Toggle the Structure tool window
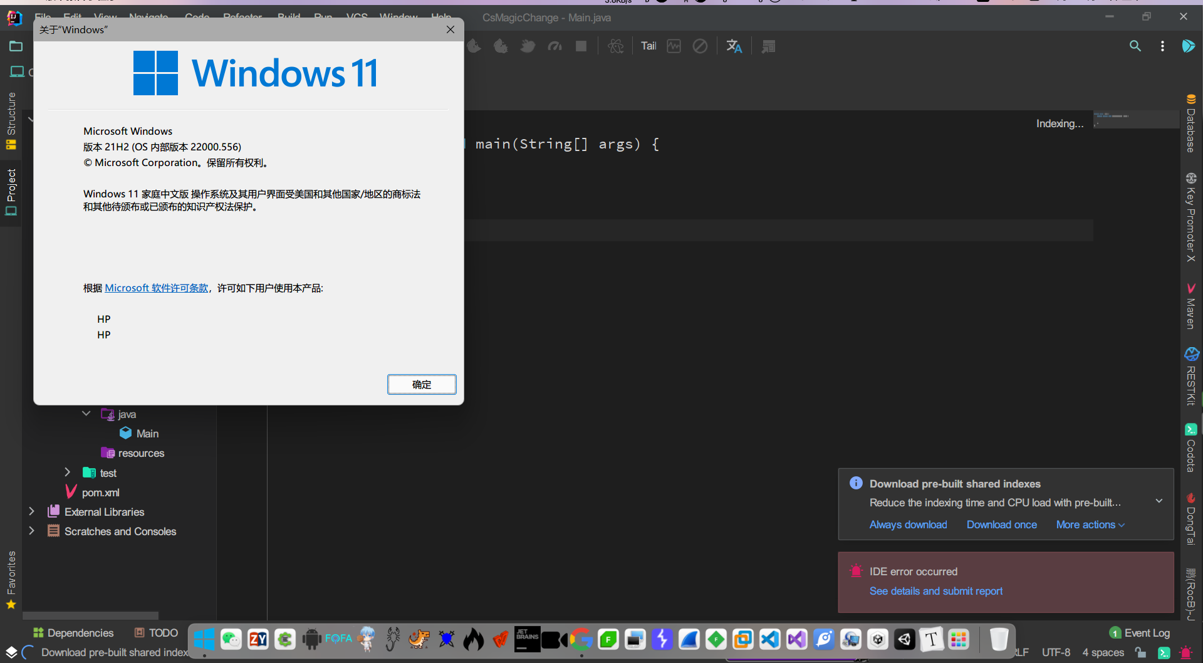Image resolution: width=1203 pixels, height=663 pixels. click(x=11, y=121)
